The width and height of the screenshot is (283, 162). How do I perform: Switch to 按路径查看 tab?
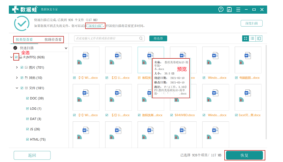[53, 39]
